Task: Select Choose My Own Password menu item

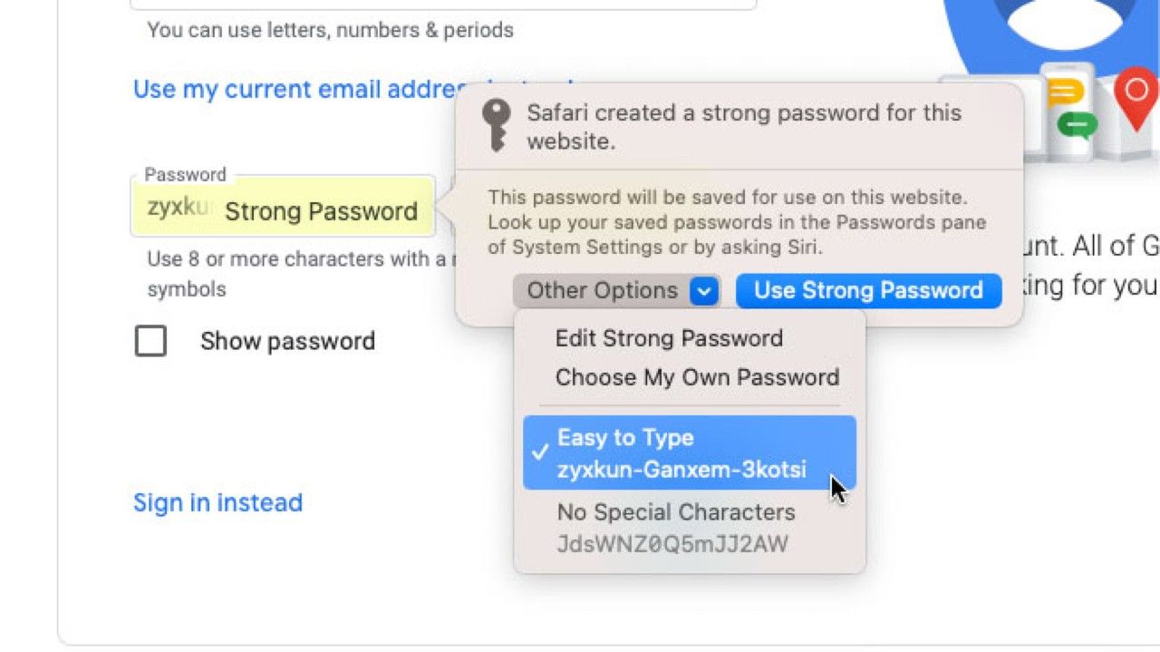Action: click(697, 377)
